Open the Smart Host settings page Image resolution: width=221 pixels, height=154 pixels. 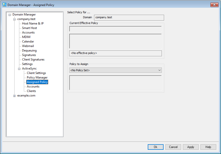(x=29, y=28)
